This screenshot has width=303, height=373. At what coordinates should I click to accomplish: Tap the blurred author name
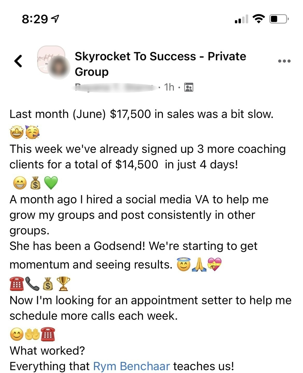[117, 87]
